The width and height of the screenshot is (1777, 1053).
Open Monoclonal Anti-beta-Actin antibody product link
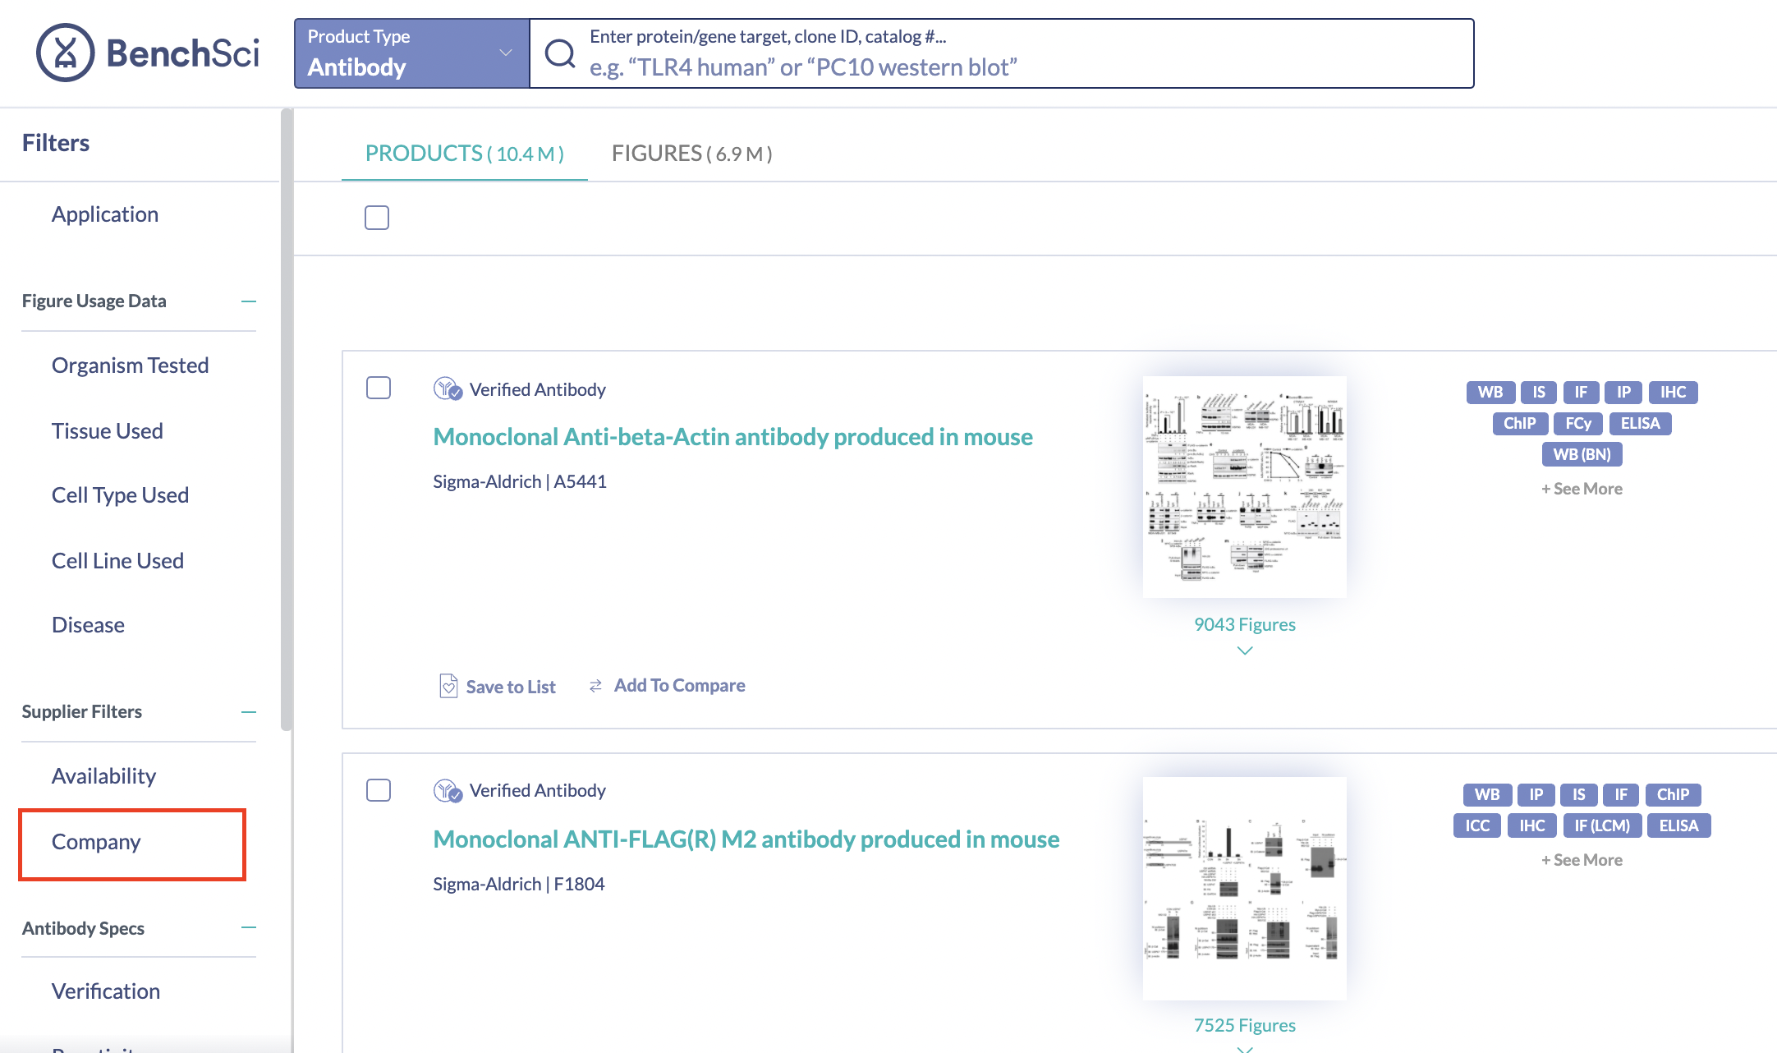click(x=732, y=436)
